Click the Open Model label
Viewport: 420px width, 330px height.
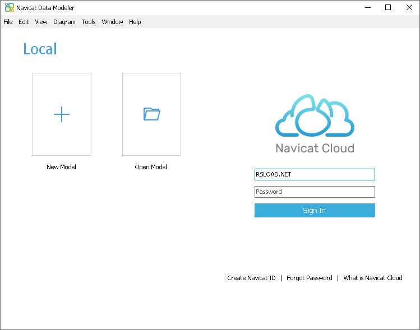pos(151,167)
